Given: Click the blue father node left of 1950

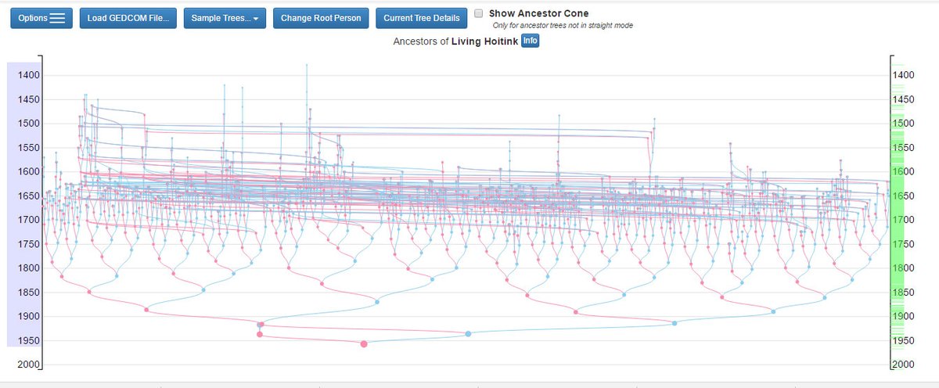Looking at the screenshot, I should (x=468, y=334).
